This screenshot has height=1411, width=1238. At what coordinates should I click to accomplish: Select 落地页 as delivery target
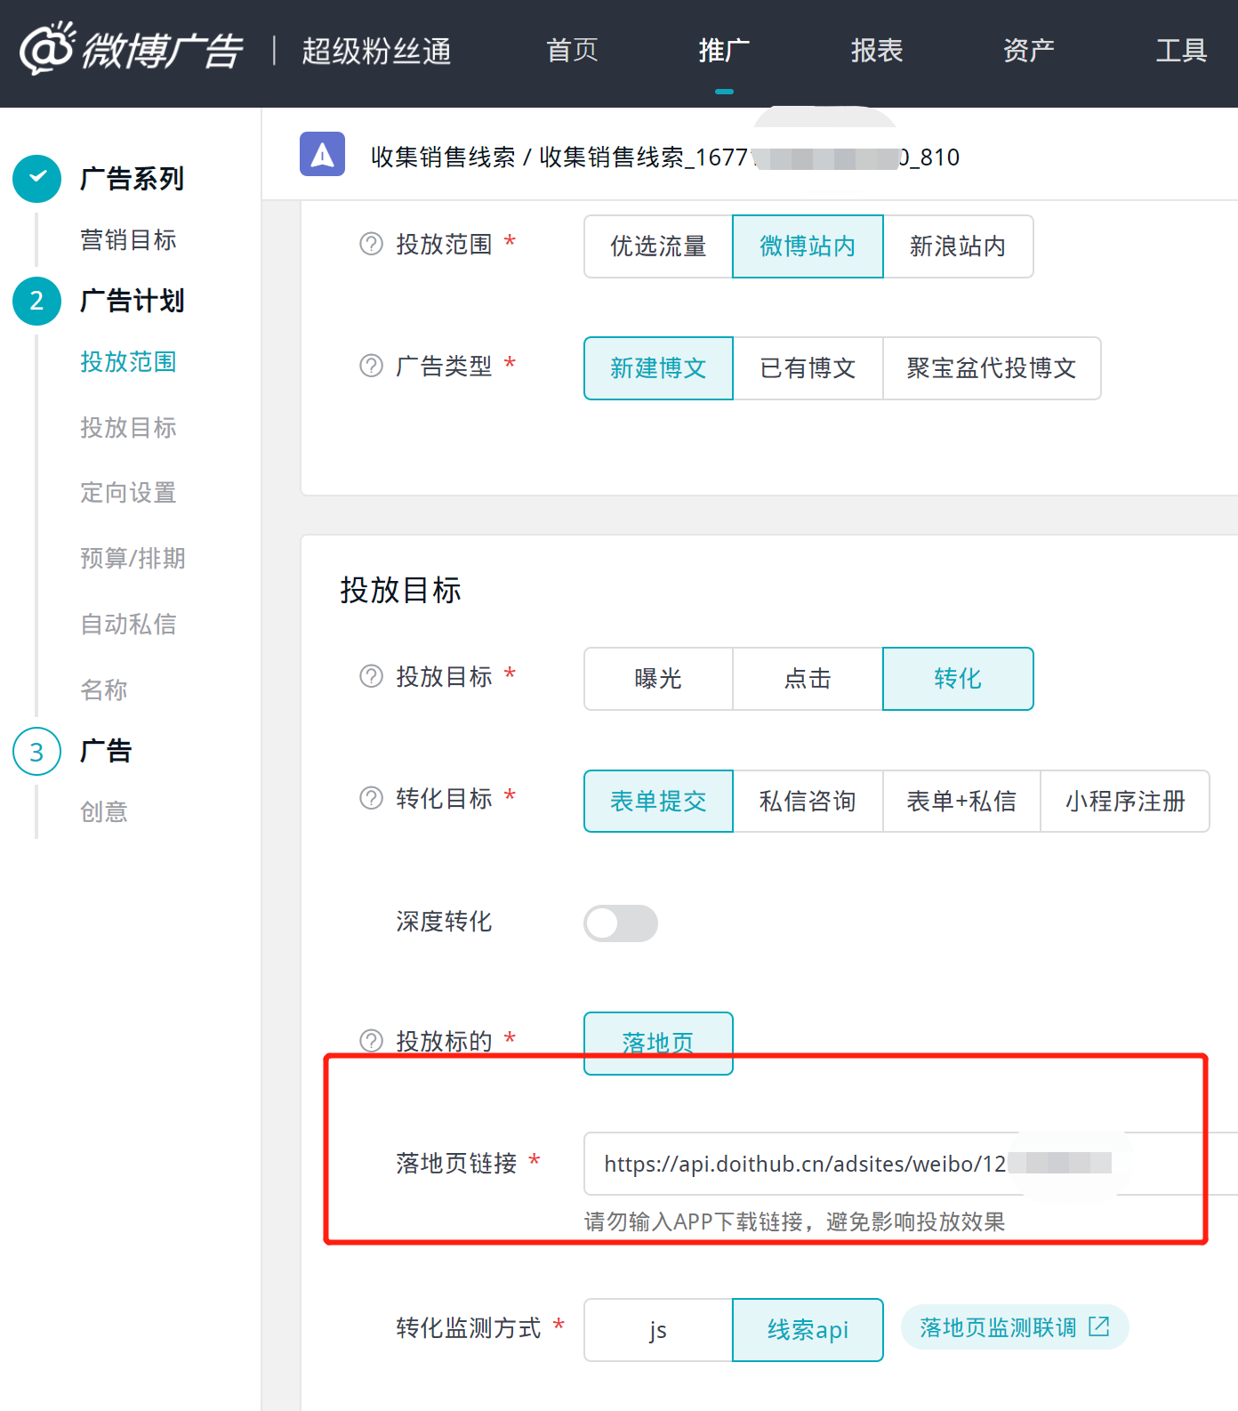pyautogui.click(x=658, y=1044)
